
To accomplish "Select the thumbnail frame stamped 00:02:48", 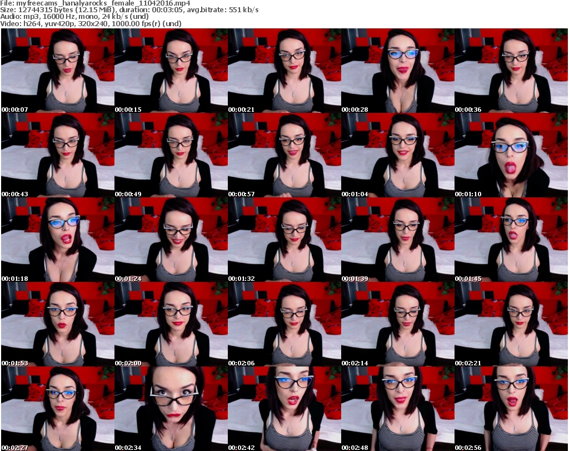I will pyautogui.click(x=398, y=409).
